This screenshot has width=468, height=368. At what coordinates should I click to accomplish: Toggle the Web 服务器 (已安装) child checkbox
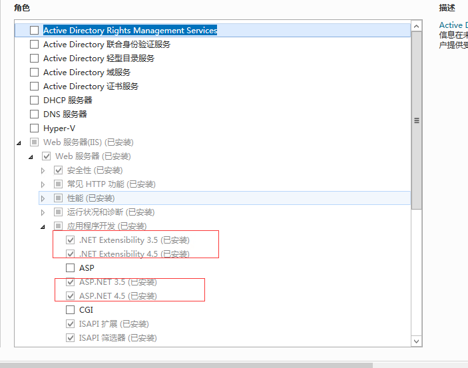click(x=46, y=156)
